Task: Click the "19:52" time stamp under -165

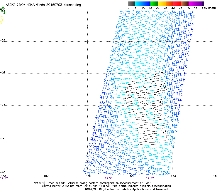Action: coord(4,178)
